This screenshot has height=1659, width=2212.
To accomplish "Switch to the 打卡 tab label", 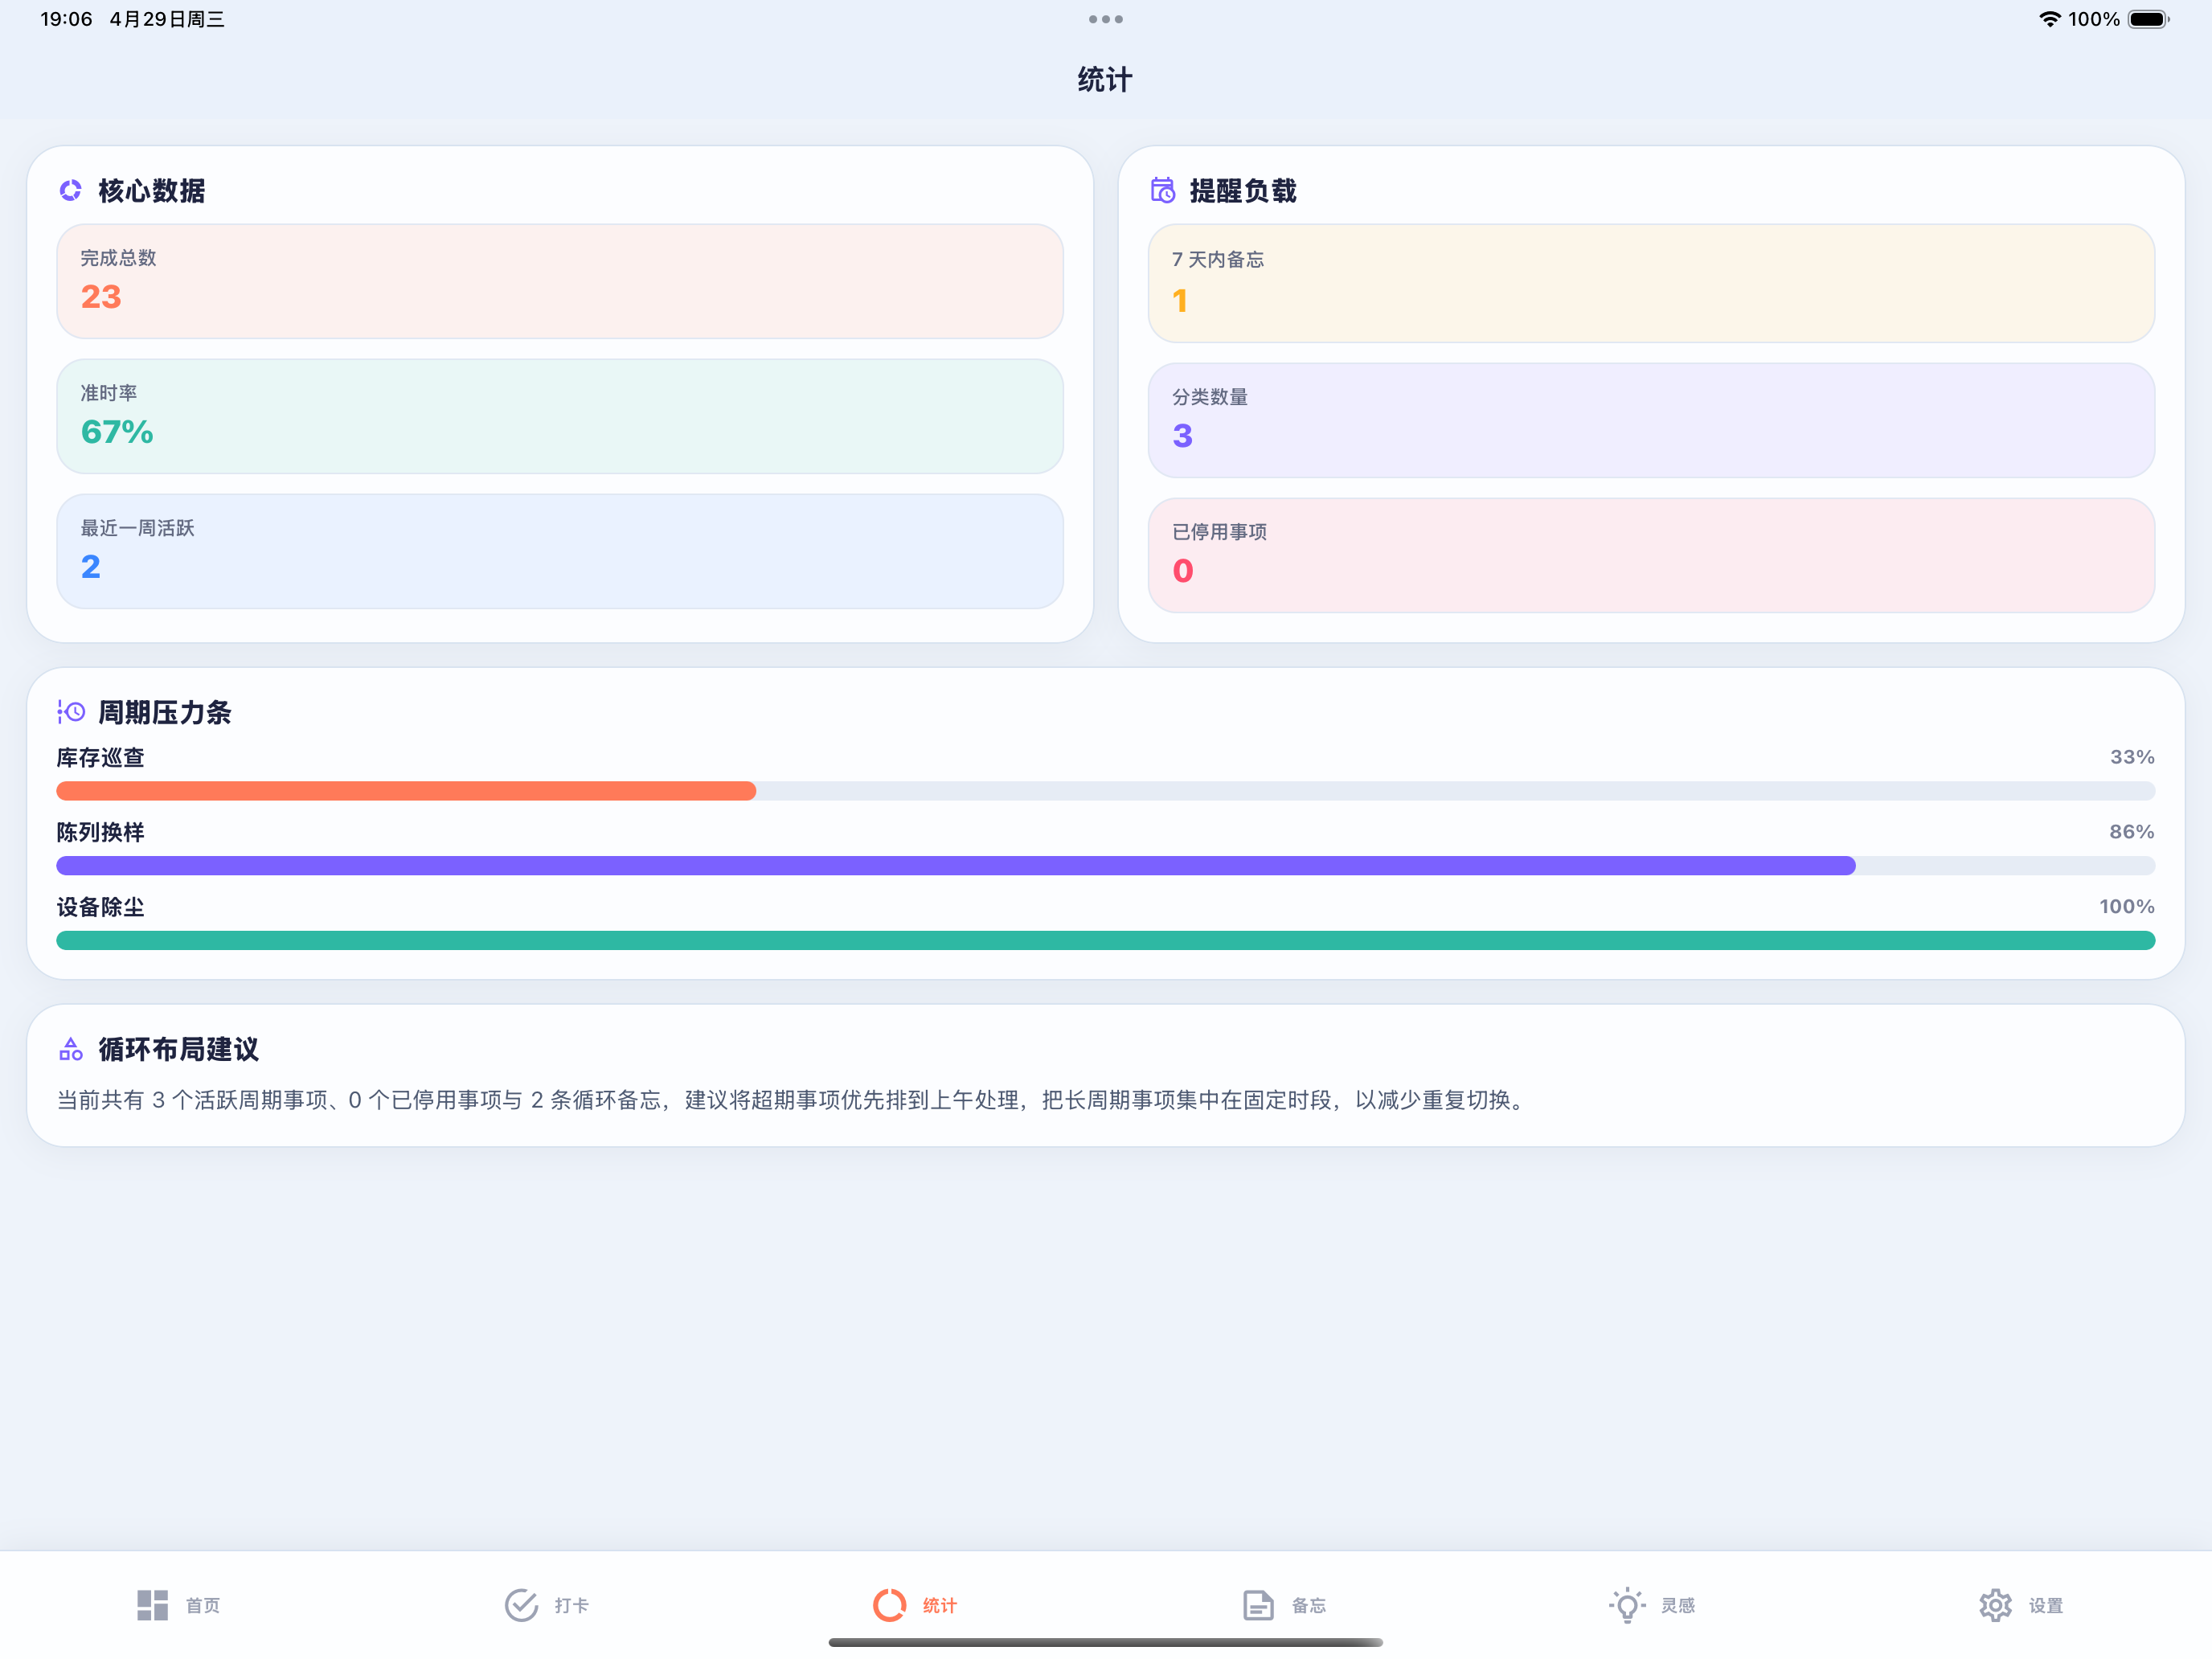I will 572,1606.
